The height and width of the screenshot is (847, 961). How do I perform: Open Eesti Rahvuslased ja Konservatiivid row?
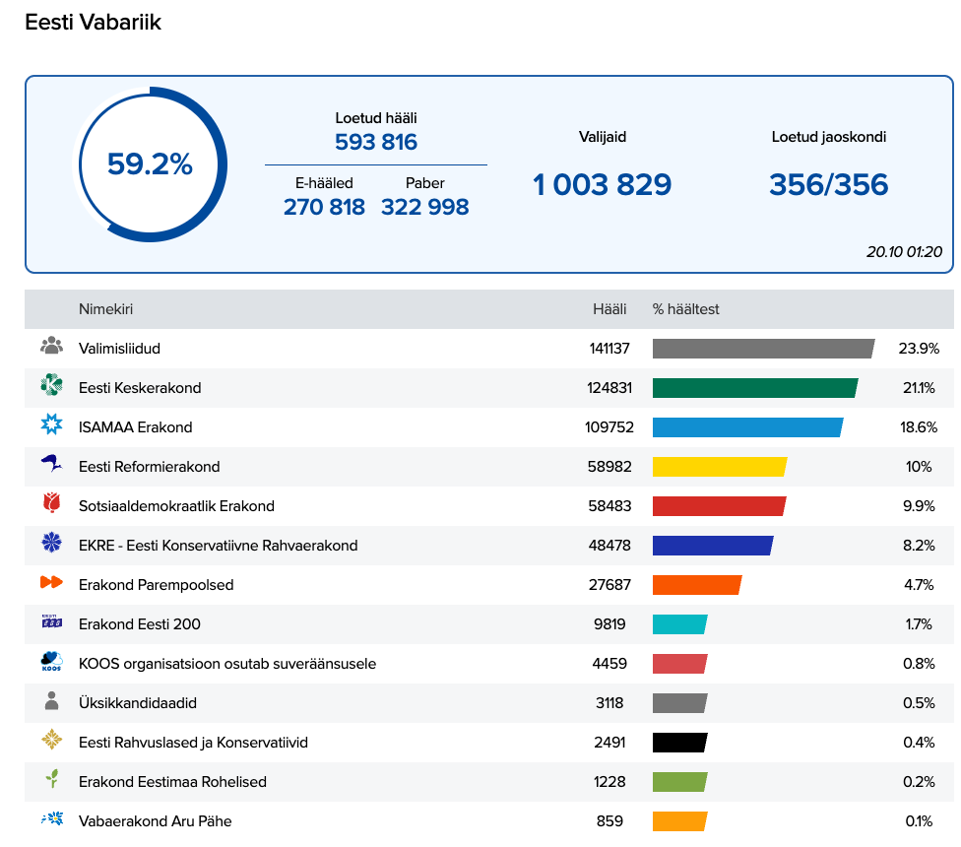click(x=193, y=742)
